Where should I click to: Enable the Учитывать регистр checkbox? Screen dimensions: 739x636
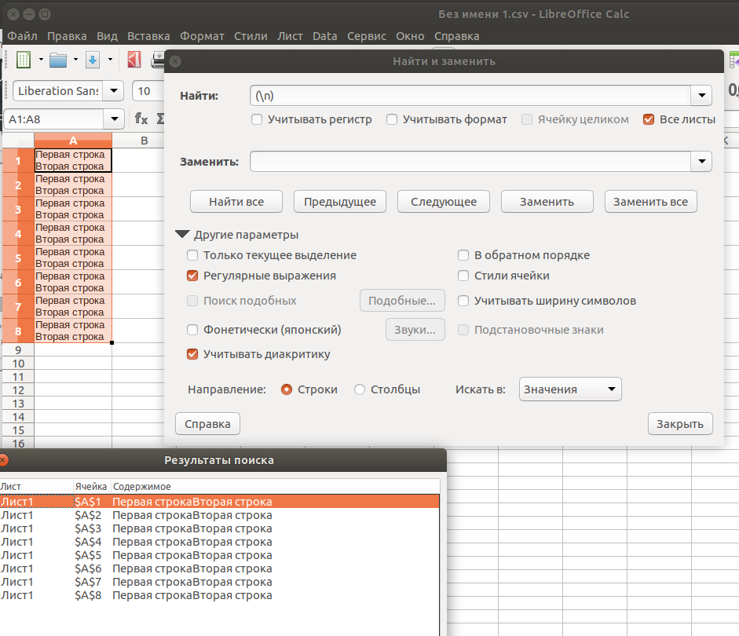pos(257,119)
